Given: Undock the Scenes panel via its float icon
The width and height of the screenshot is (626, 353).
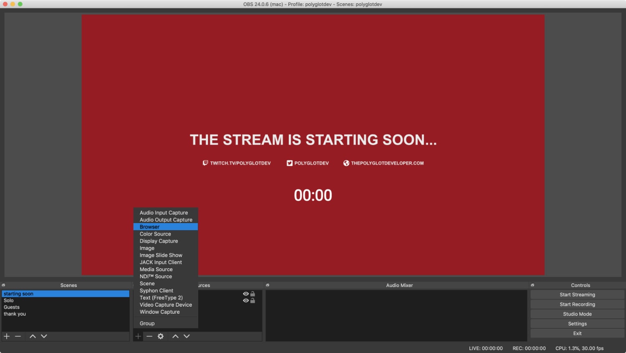Looking at the screenshot, I should tap(3, 285).
